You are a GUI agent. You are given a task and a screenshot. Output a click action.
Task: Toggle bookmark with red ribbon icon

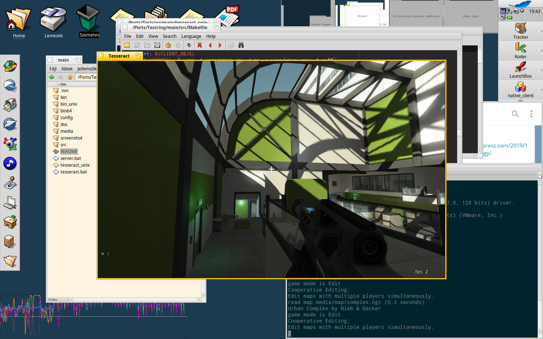click(x=200, y=45)
